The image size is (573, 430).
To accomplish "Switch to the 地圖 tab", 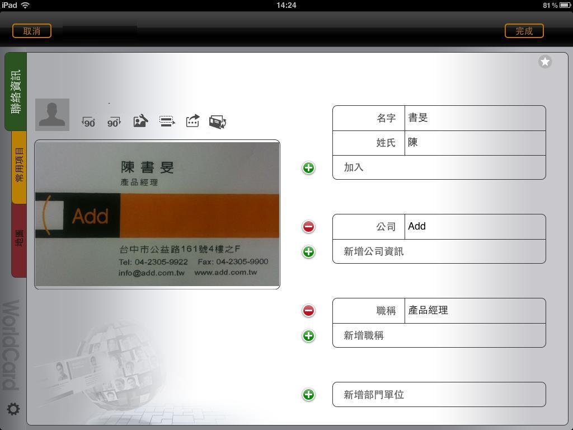I will coord(19,239).
